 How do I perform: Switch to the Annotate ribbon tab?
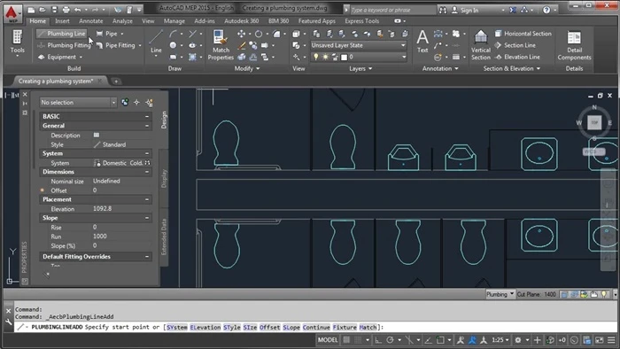click(x=91, y=21)
